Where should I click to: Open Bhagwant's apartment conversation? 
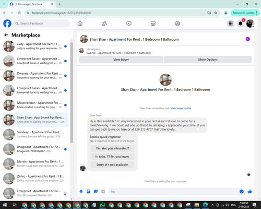tap(35, 149)
